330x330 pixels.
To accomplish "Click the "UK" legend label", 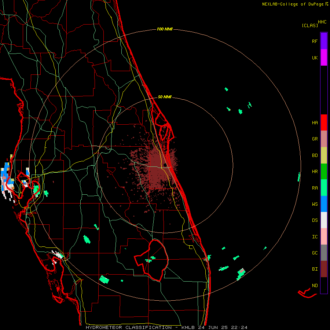I will (315, 58).
